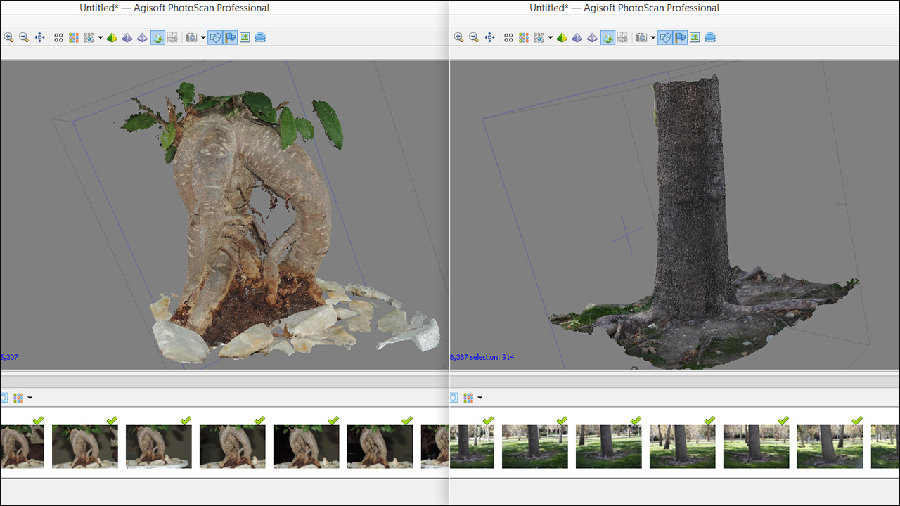Open Show Cameras dropdown in tree trunk window
The width and height of the screenshot is (900, 506).
click(653, 38)
